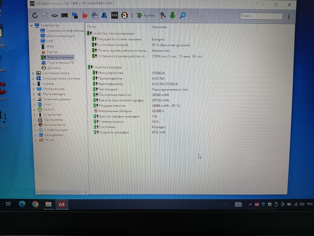Expand the DirectX node
This screenshot has height=236, width=314.
[35, 110]
